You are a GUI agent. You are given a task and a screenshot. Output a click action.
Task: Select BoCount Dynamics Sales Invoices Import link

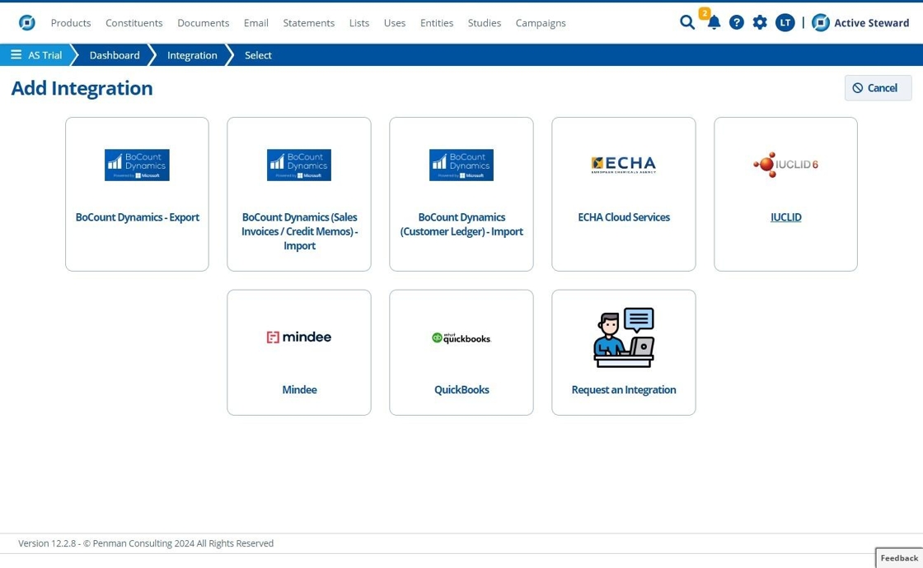point(299,231)
